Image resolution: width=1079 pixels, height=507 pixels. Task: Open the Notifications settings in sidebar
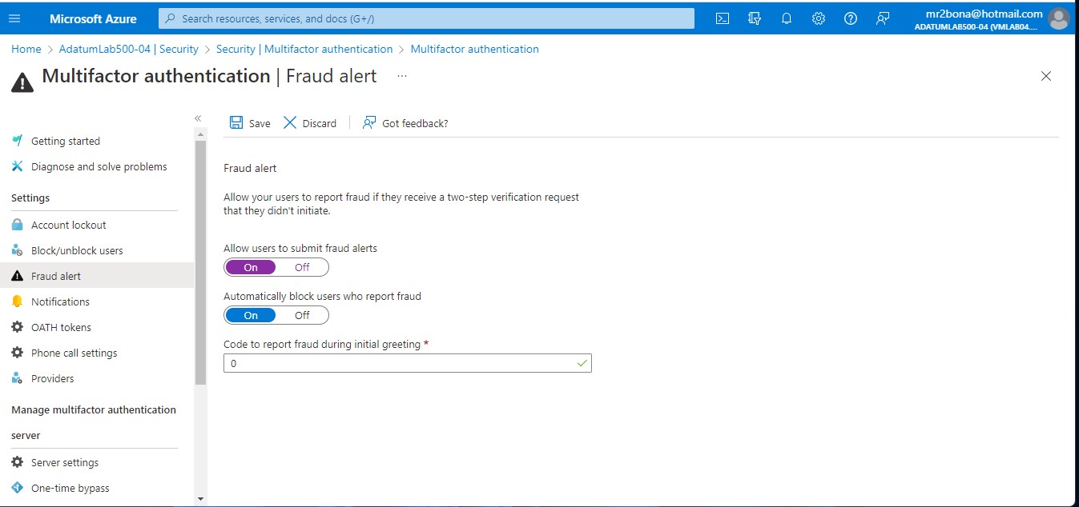[x=61, y=301]
